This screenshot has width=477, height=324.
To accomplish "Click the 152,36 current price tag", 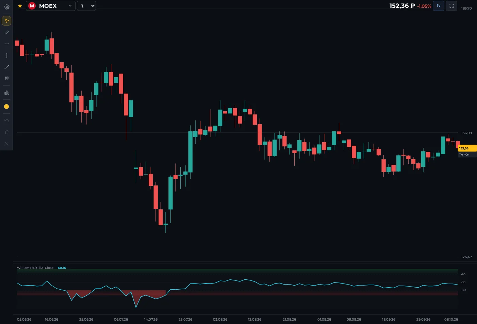I will tap(467, 148).
